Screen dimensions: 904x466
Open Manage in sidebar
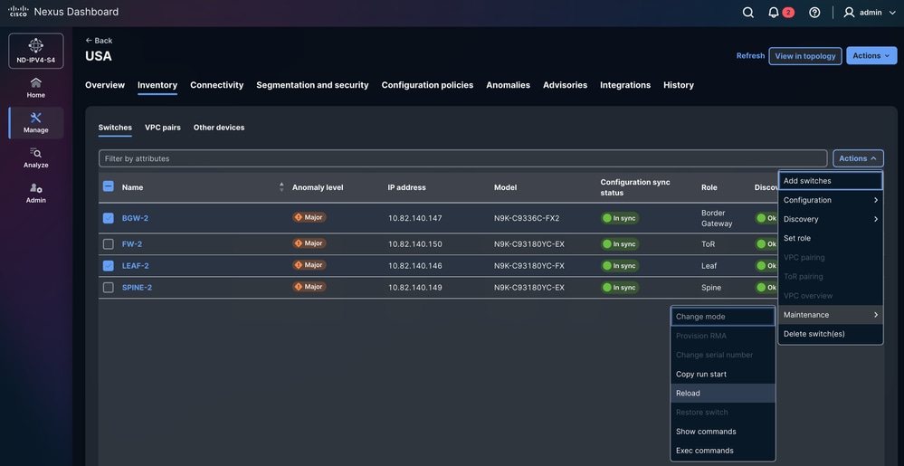36,123
